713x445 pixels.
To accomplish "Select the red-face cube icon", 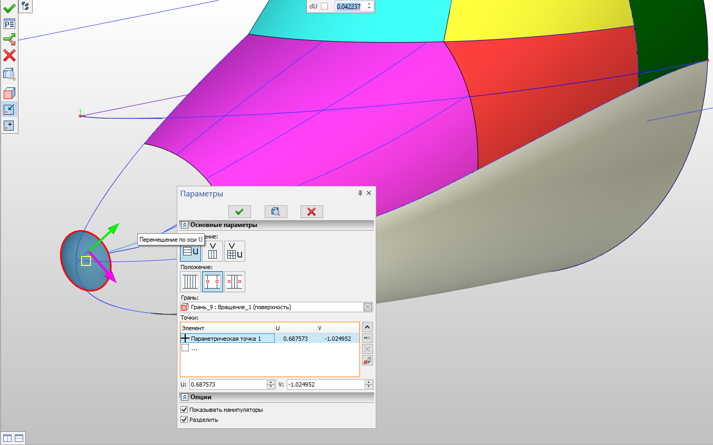I will pyautogui.click(x=9, y=93).
